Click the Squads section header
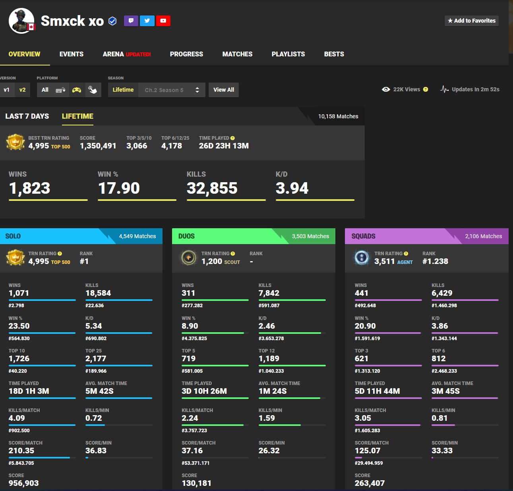Viewport: 513px width, 491px height. (x=427, y=236)
